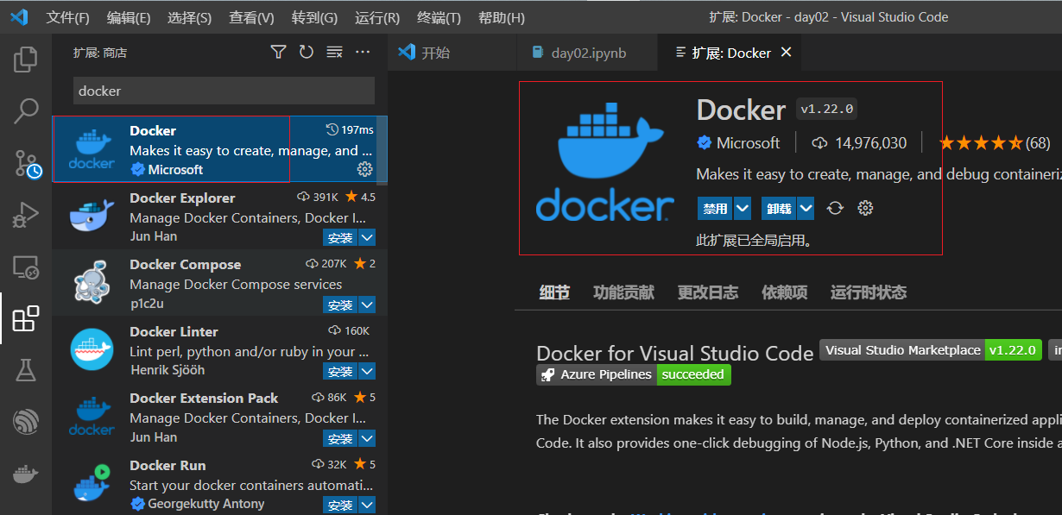1062x515 pixels.
Task: Open the 选择(S) menu
Action: (x=189, y=17)
